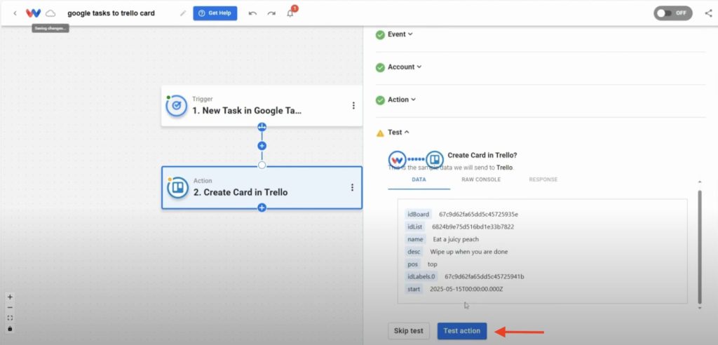Open trigger step three-dot menu
Viewport: 718px width, 345px height.
pos(353,106)
